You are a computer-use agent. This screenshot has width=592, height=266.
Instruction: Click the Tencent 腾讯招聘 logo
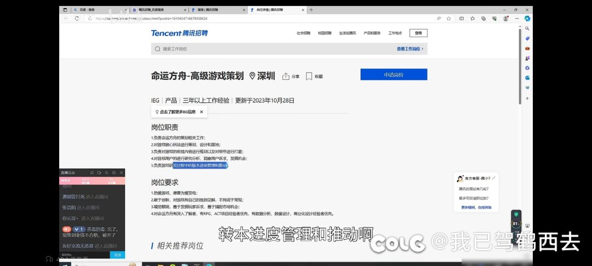click(x=179, y=33)
